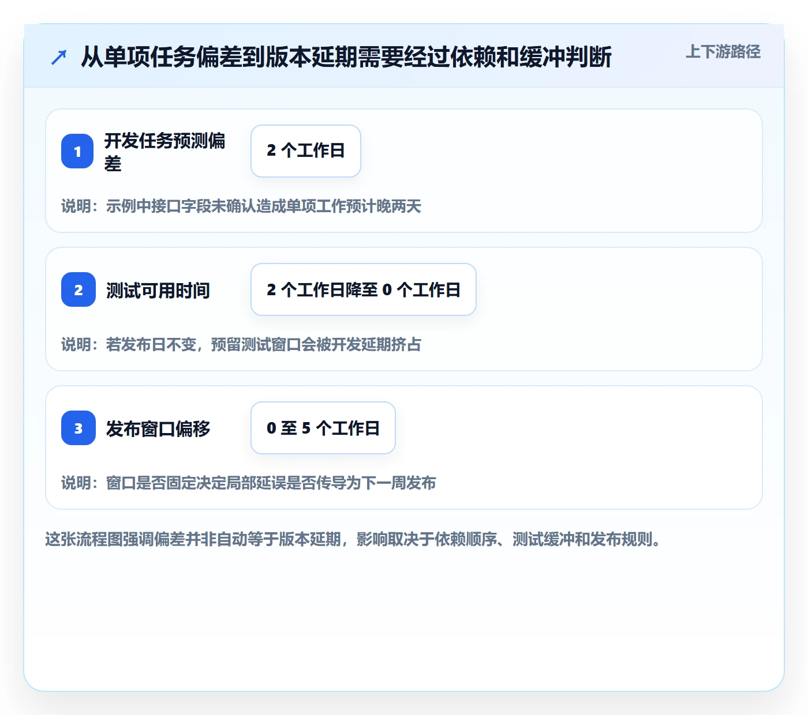This screenshot has height=715, width=808.
Task: Click the note "说明：窗口是否固定决定局部延误是否传导为下一周发布"
Action: 249,483
